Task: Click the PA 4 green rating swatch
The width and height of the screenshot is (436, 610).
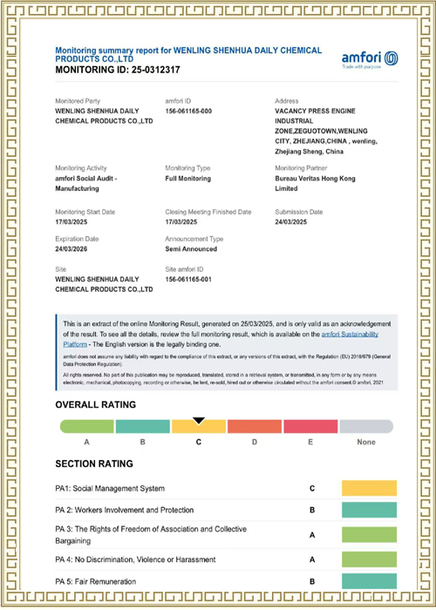Action: [x=370, y=559]
